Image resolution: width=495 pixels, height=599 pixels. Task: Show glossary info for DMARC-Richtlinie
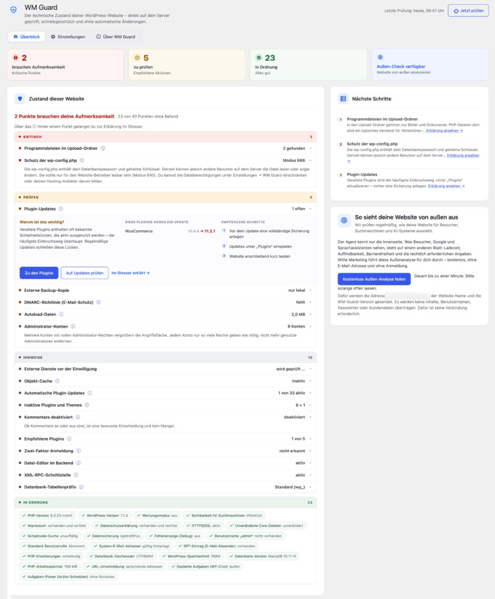pos(99,302)
